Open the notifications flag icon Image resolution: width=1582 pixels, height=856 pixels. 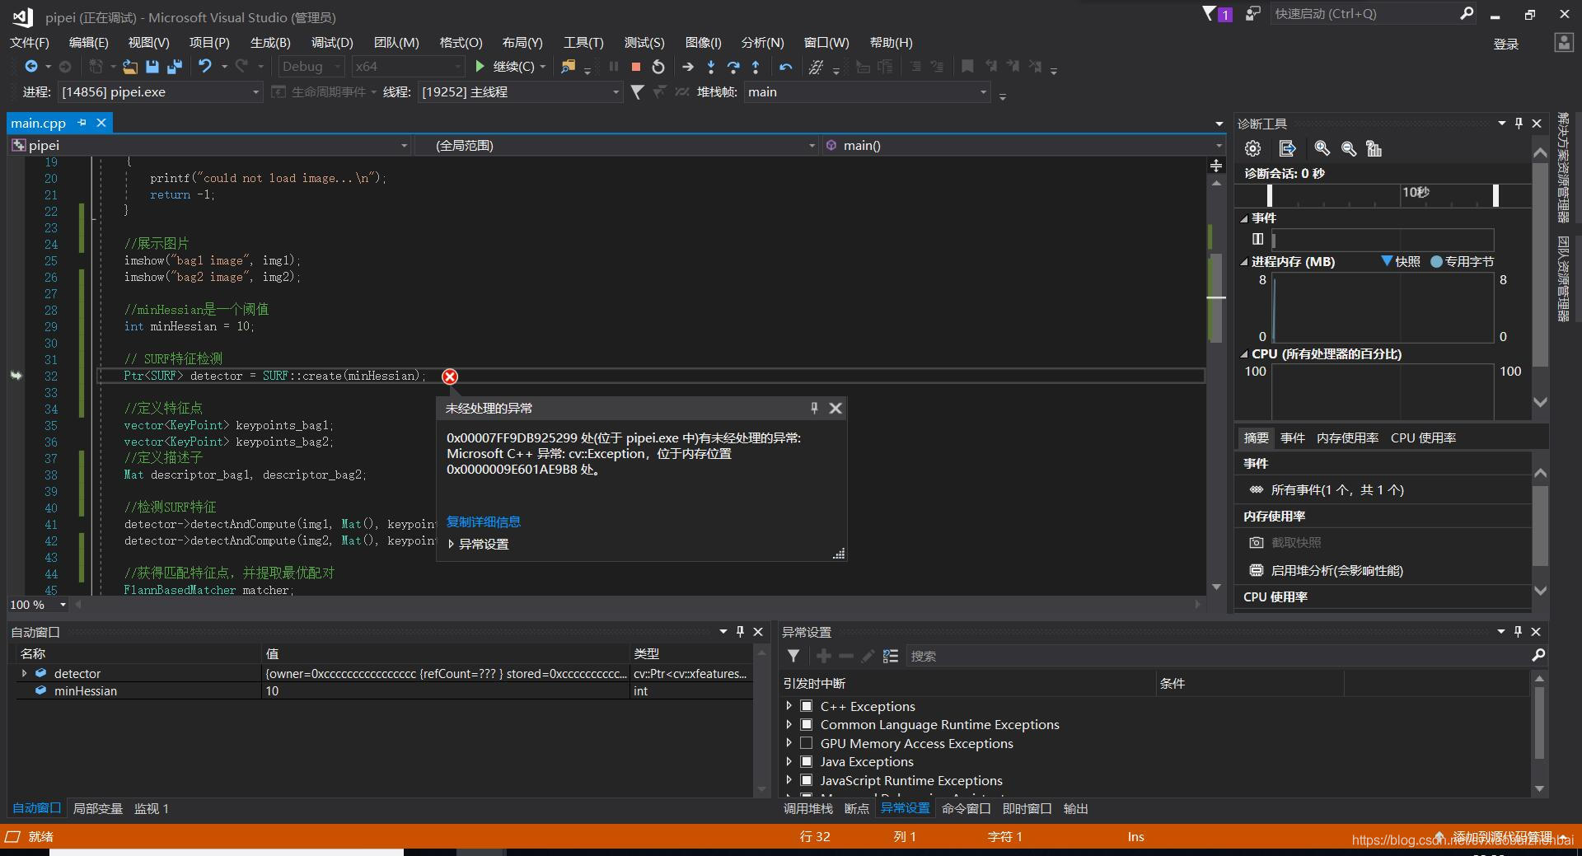click(1211, 14)
